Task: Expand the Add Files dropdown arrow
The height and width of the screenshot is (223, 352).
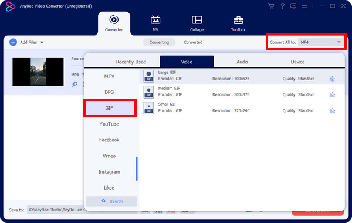Action: click(x=42, y=42)
